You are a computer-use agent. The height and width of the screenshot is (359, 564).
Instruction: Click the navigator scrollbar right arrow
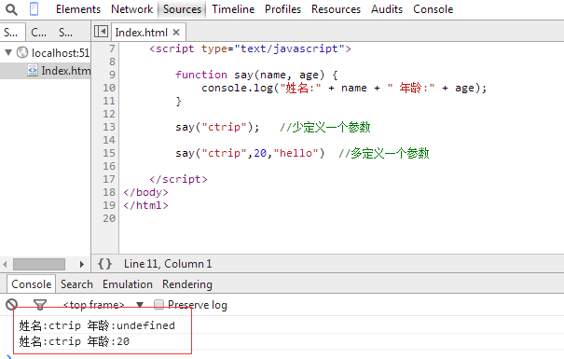(82, 265)
